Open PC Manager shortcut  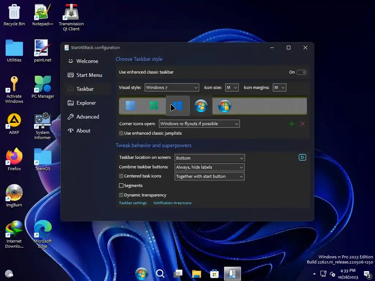click(x=42, y=87)
